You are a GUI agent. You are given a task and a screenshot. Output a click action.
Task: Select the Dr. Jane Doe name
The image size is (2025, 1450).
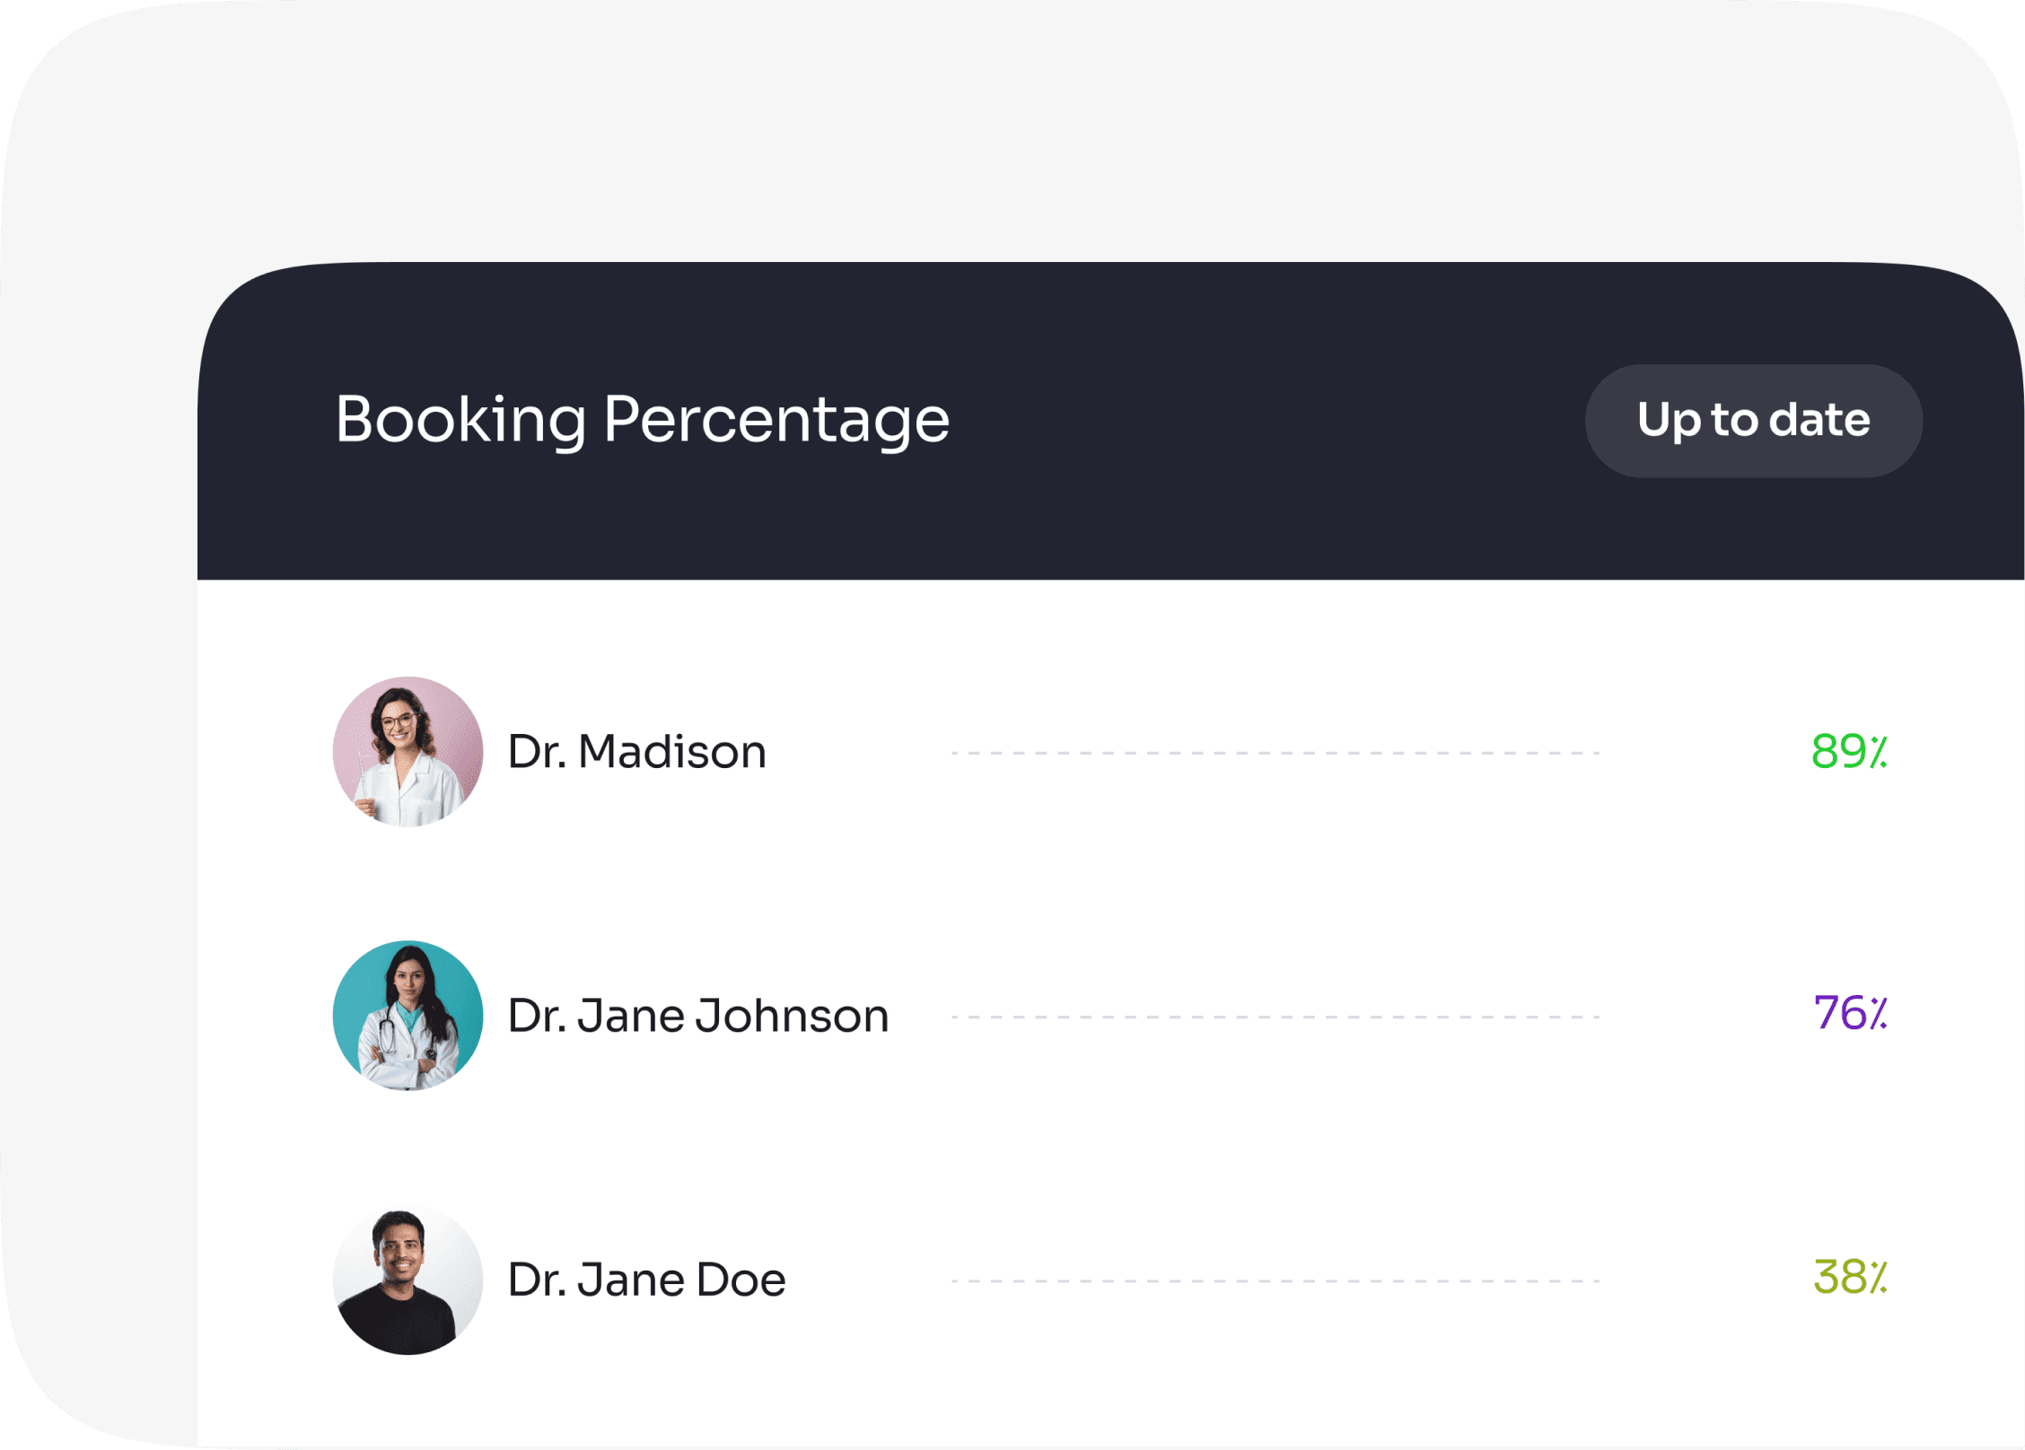tap(646, 1280)
